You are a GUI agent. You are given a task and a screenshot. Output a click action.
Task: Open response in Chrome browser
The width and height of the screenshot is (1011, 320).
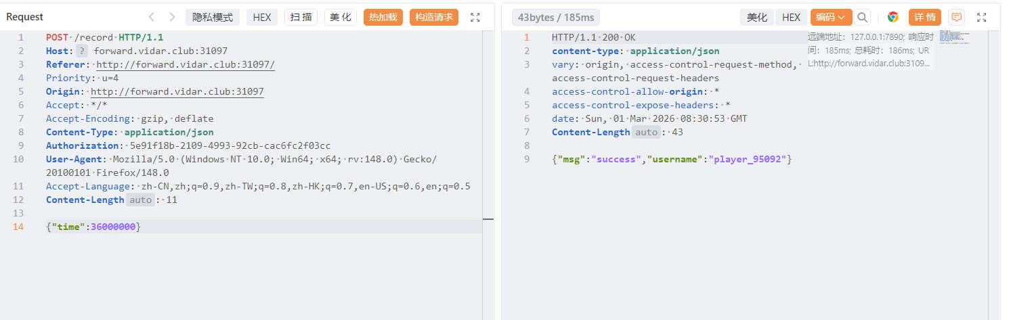[893, 18]
